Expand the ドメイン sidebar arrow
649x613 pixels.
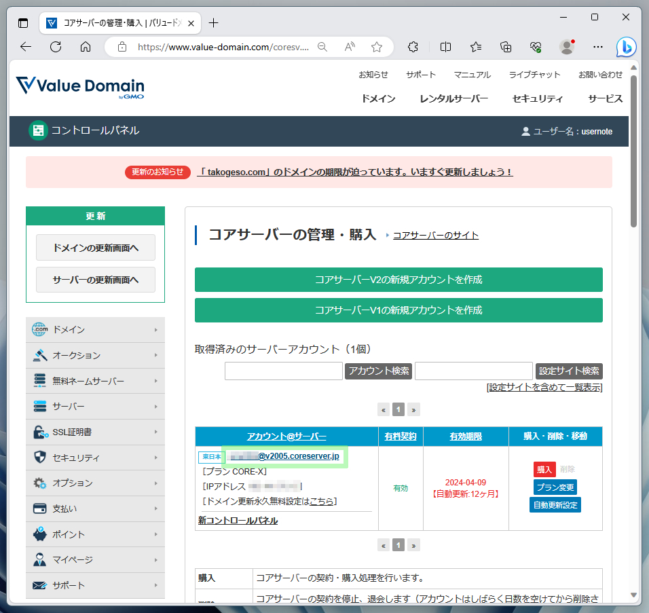[156, 330]
